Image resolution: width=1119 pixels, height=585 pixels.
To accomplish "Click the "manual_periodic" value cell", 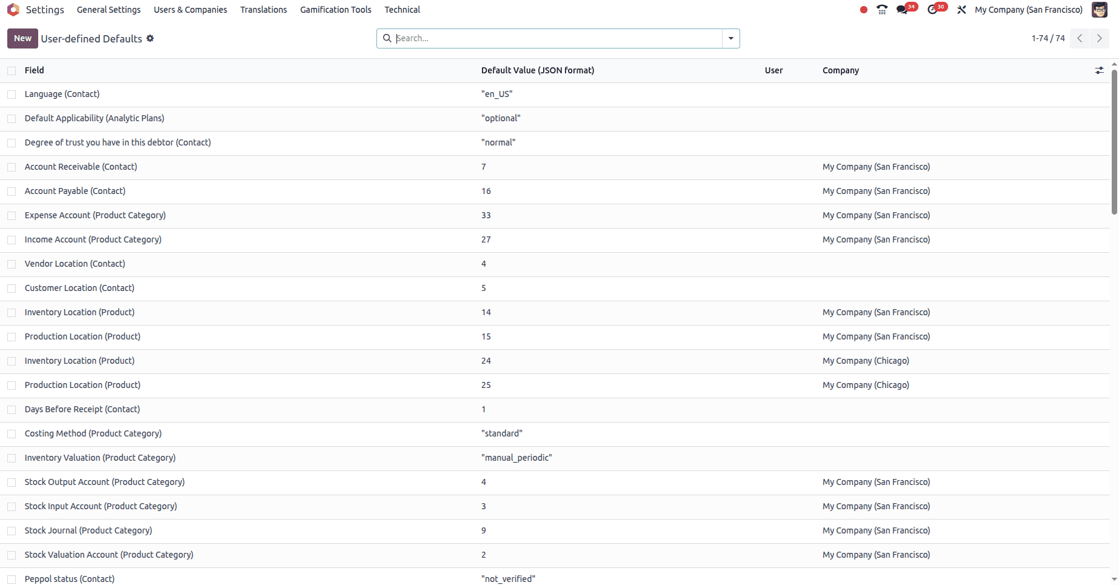I will (x=516, y=458).
